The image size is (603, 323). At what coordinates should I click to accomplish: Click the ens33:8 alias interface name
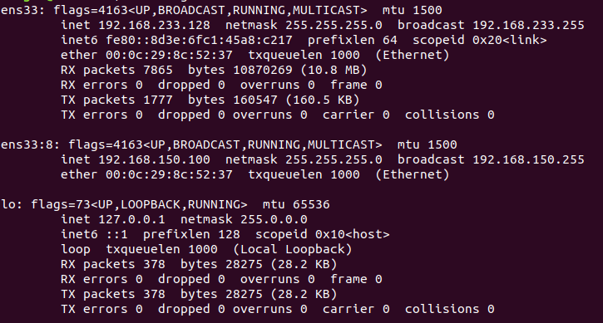point(26,145)
